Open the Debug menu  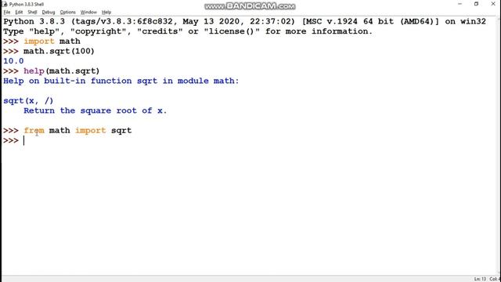point(49,13)
